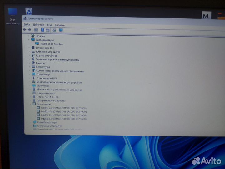Click the Процессоры category chip icon
The height and width of the screenshot is (169, 225).
click(x=34, y=104)
